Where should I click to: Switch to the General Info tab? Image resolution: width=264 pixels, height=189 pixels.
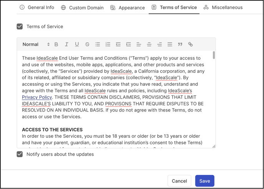[37, 8]
